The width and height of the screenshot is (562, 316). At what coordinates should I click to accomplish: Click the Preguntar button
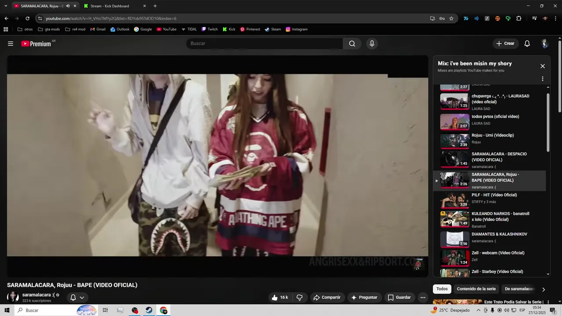click(364, 298)
